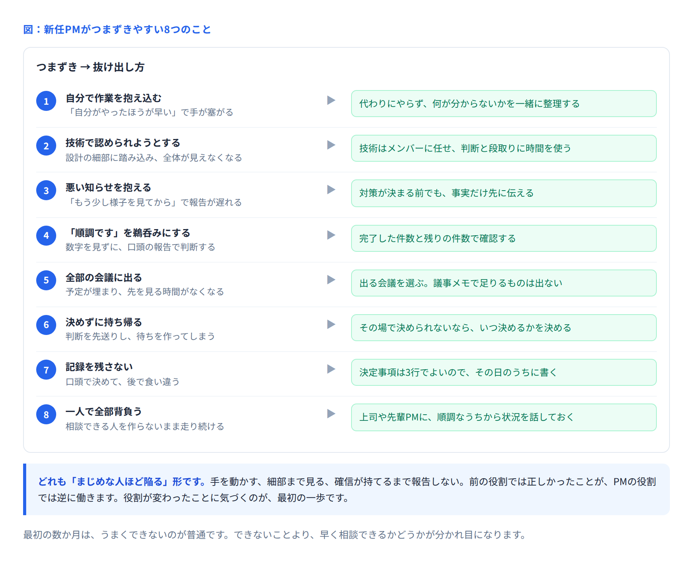Click the blue highlighted text どれも「まじめな人ほど陥る」形です。
This screenshot has height=566, width=693.
tap(122, 482)
